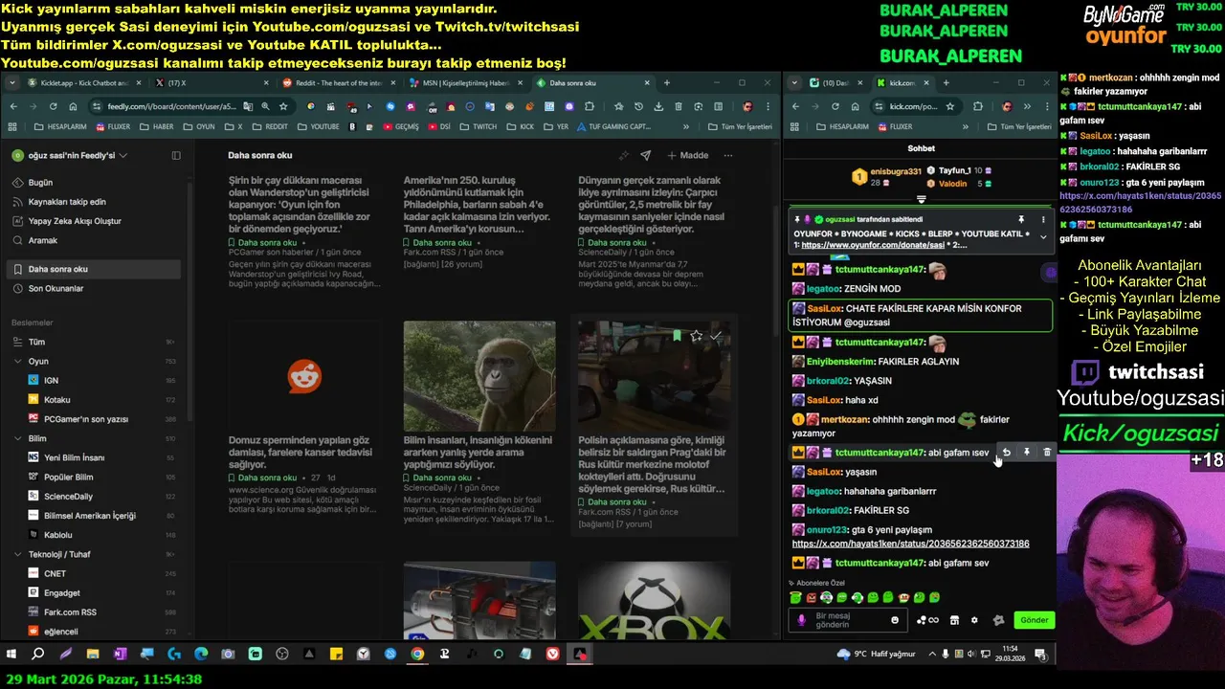Collapse the Oyun feed folder
This screenshot has width=1225, height=689.
tap(18, 362)
